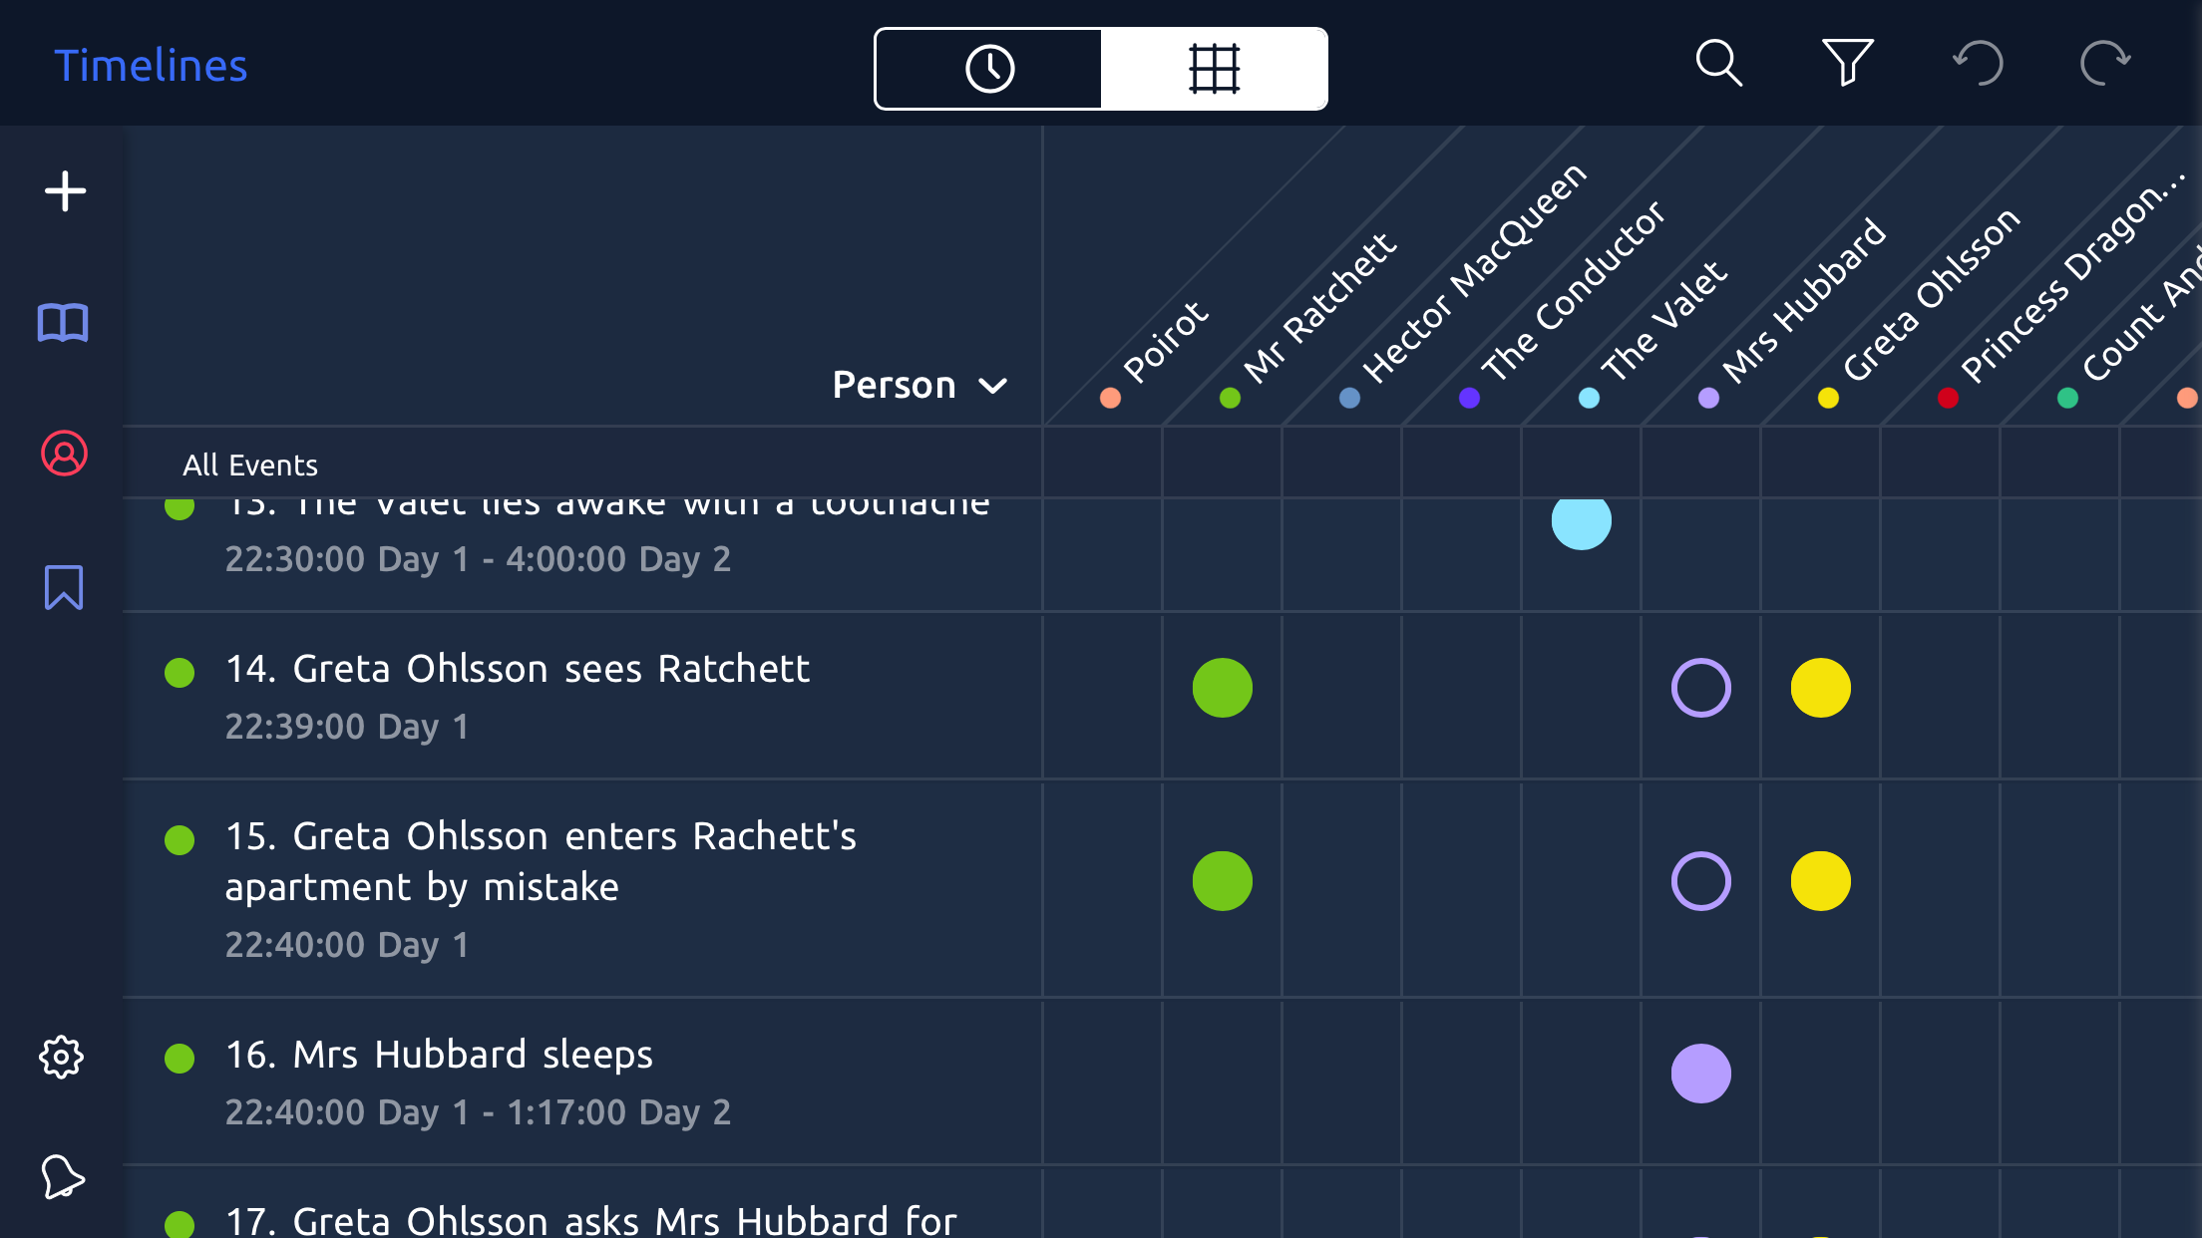Open event 16 Mrs Hubbard sleeps
This screenshot has height=1238, width=2202.
click(439, 1055)
